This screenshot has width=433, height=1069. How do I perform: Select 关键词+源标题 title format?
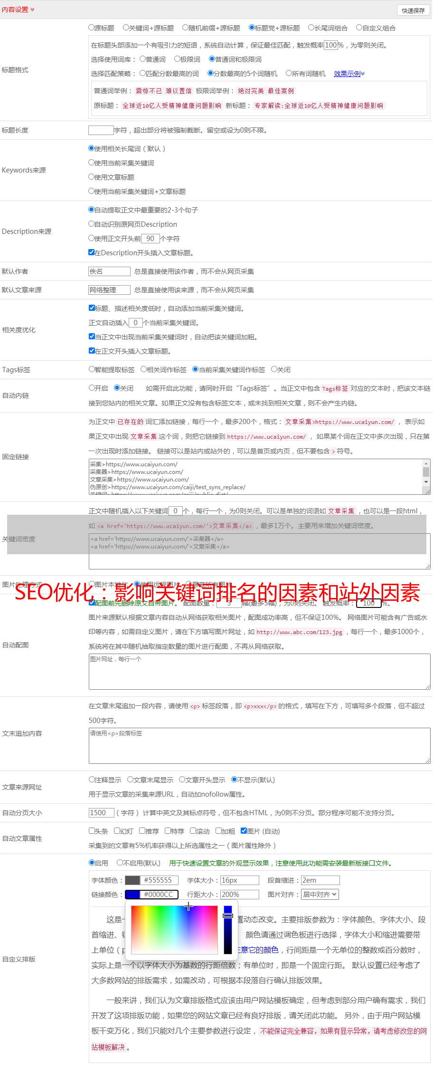(126, 28)
